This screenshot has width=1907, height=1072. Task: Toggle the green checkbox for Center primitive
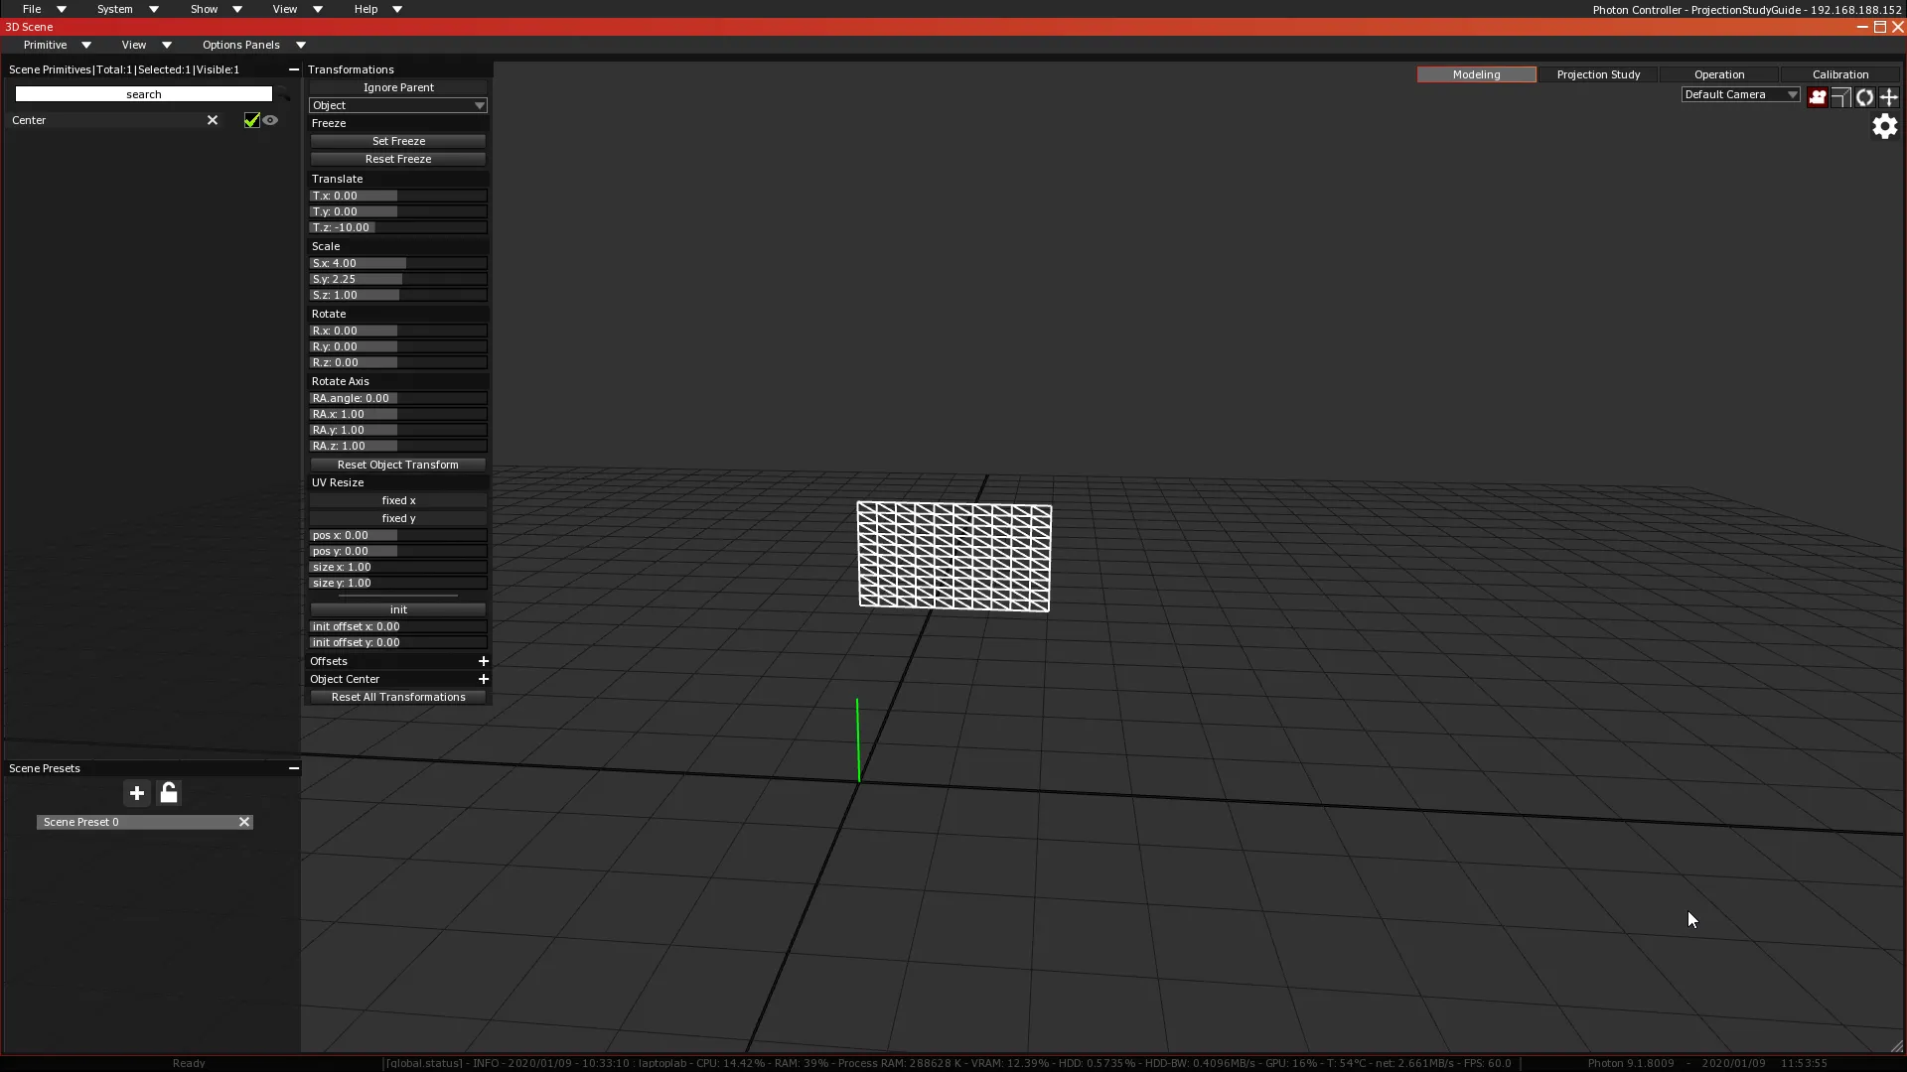[x=251, y=120]
